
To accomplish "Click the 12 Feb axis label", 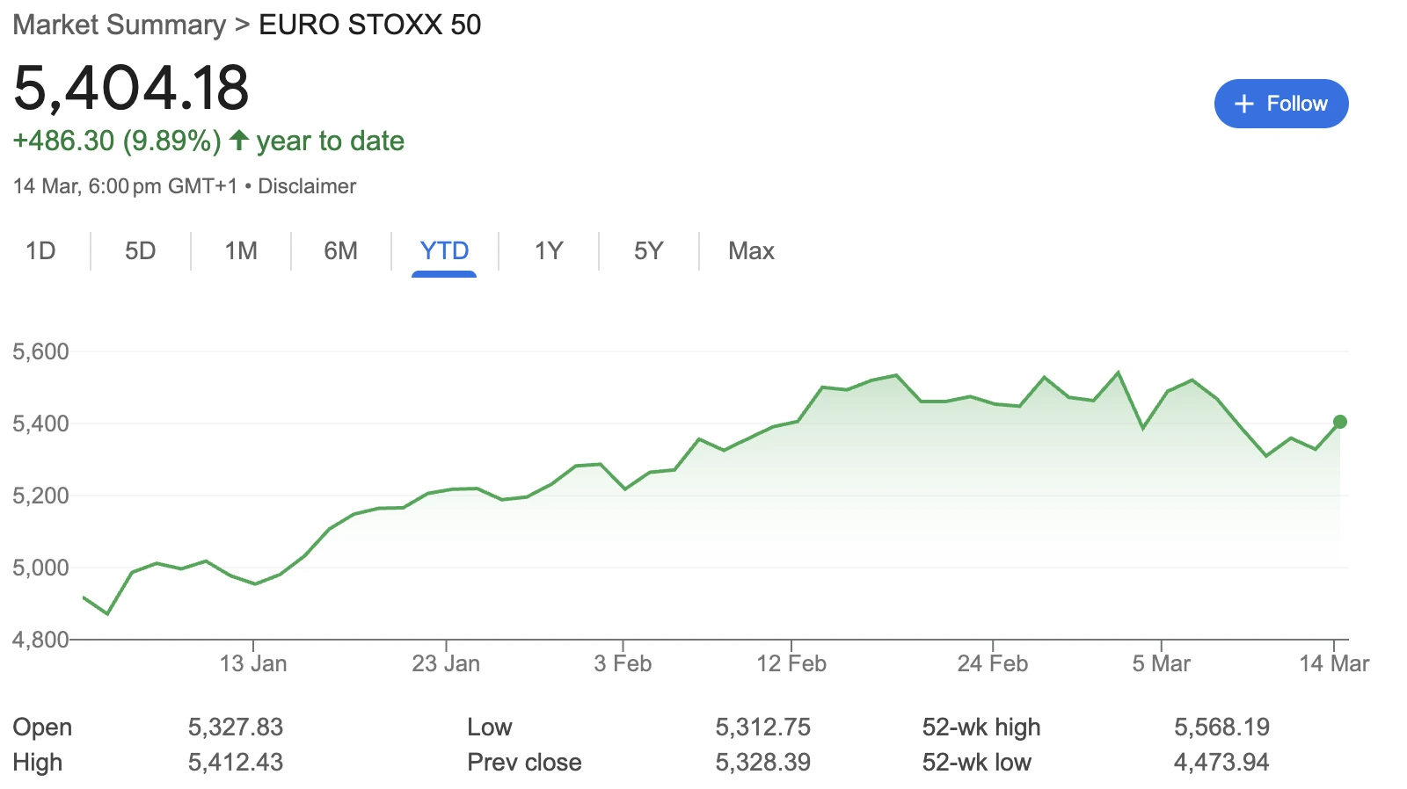I will [791, 663].
